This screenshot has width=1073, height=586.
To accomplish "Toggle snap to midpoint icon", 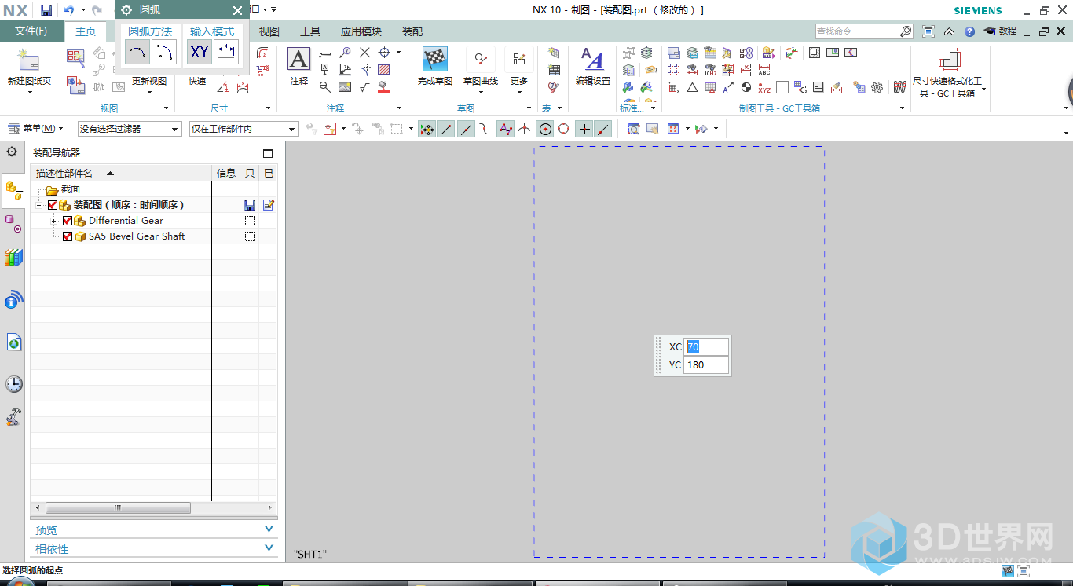I will 467,129.
